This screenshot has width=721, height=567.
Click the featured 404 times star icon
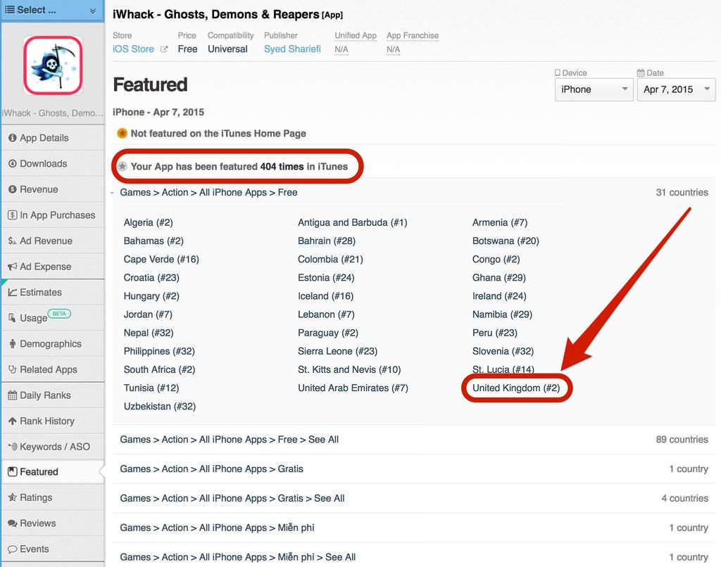pos(123,166)
